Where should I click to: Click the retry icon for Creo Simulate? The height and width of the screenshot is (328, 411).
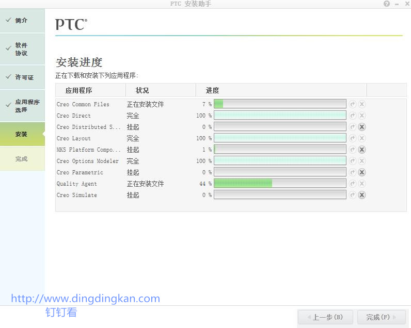[x=353, y=195]
